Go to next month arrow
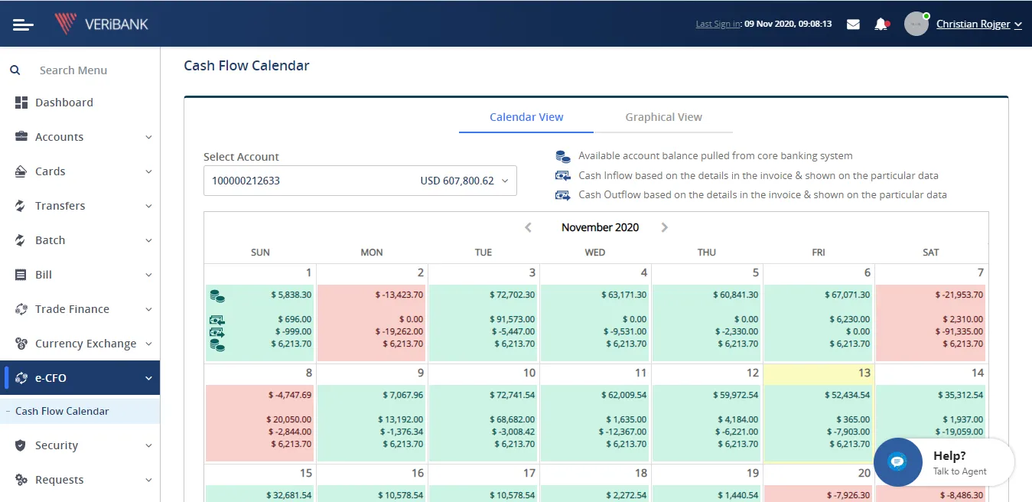 tap(664, 227)
